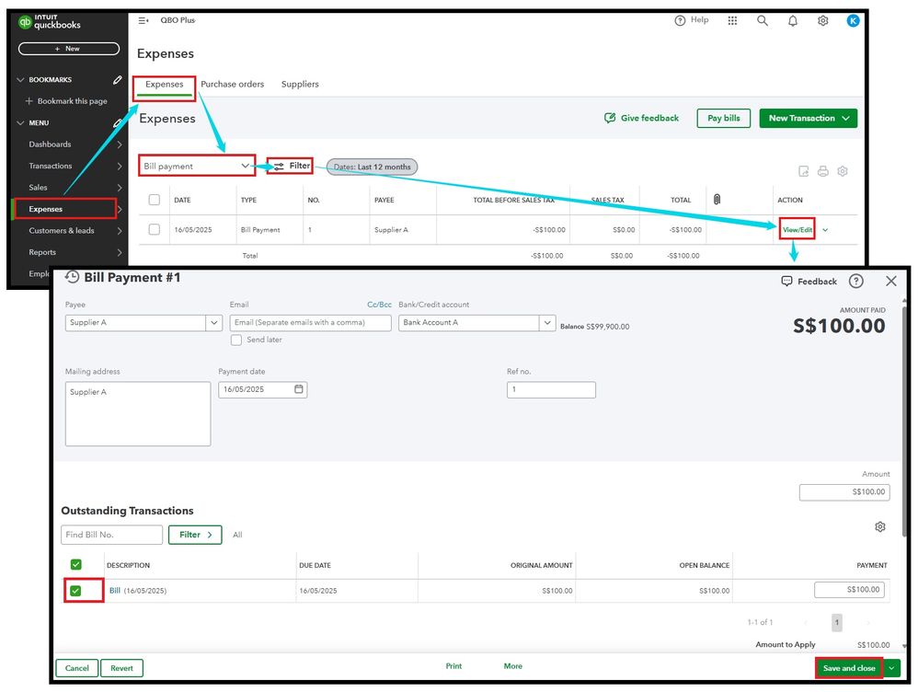Image resolution: width=918 pixels, height=692 pixels.
Task: Click the print icon above the expenses table
Action: (x=823, y=171)
